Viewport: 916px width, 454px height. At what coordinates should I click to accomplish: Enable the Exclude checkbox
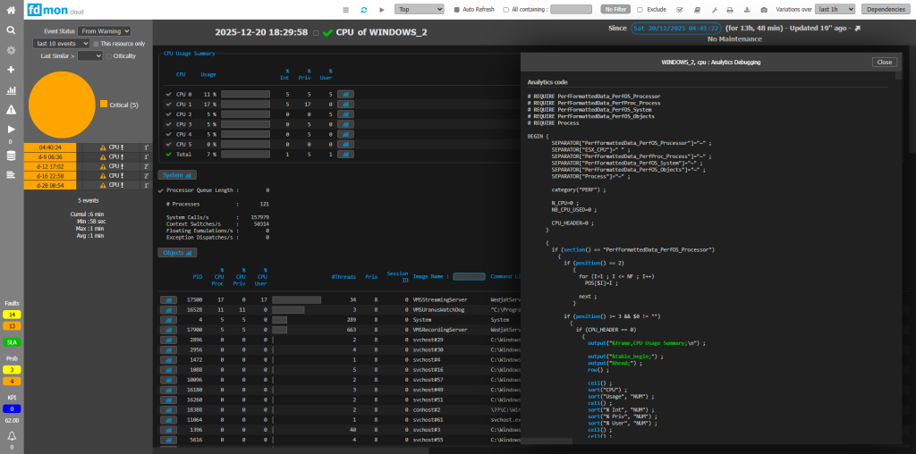639,9
